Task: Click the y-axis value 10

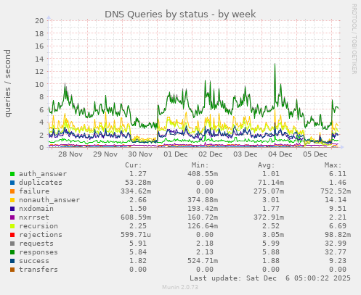Action: (39, 84)
